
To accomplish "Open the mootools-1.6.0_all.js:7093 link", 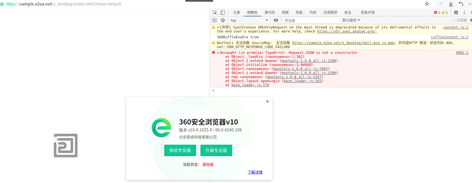I will [x=300, y=69].
